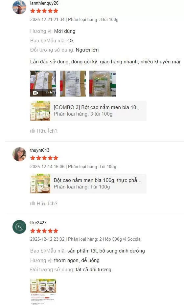Image resolution: width=184 pixels, height=308 pixels.
Task: Click COMBO 3 product thumbnail image
Action: pos(40,111)
